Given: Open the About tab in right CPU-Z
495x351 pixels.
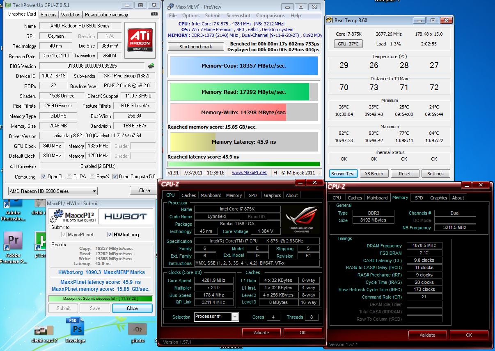Looking at the screenshot, I should tap(458, 198).
